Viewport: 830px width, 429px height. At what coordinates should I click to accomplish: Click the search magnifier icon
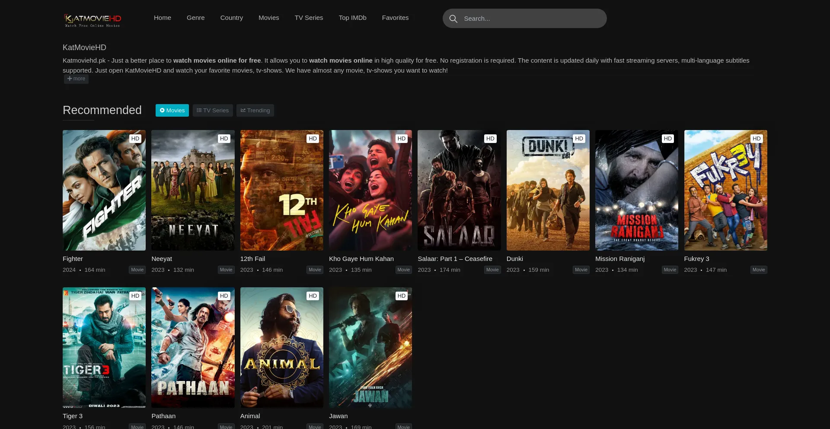453,19
